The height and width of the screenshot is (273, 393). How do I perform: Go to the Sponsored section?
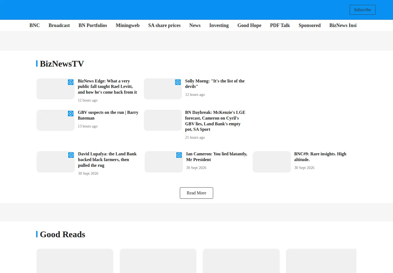coord(309,25)
